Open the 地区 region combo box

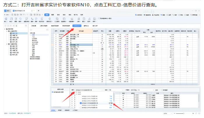point(116,90)
